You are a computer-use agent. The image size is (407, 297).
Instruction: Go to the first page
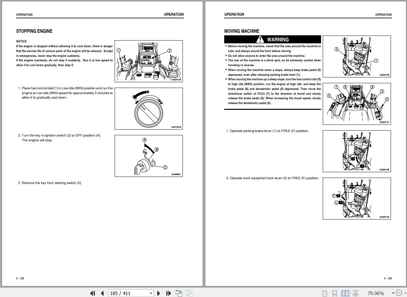pos(93,293)
